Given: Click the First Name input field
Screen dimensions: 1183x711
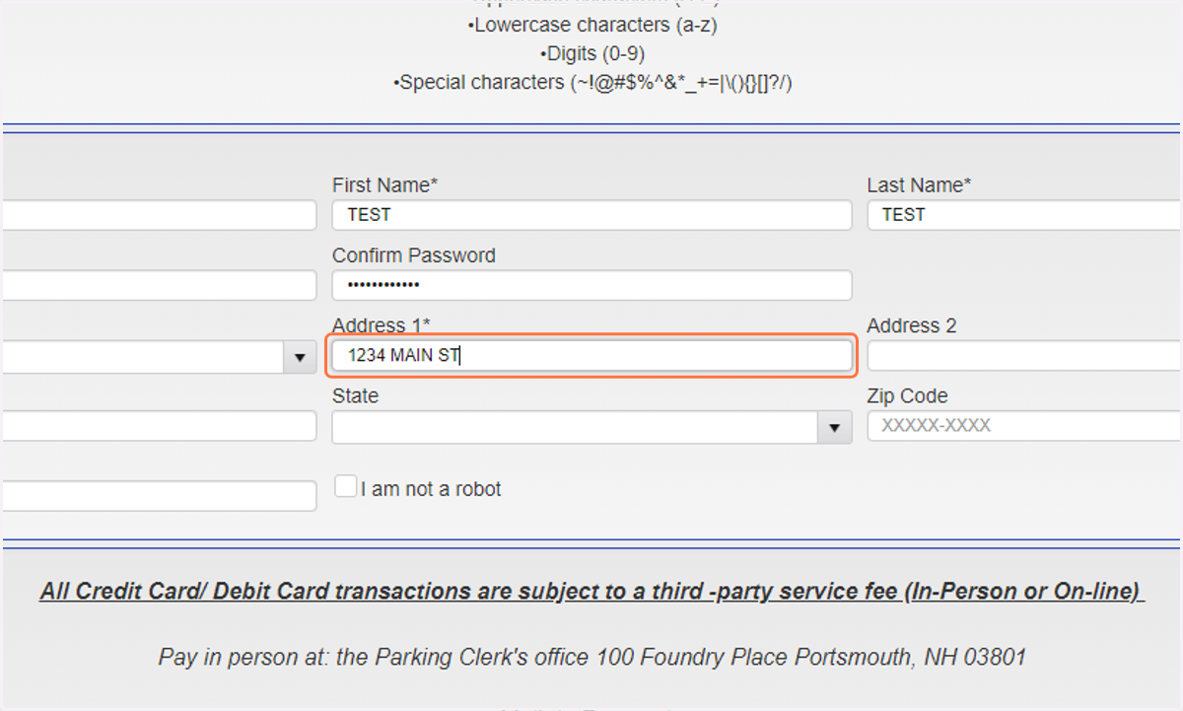Looking at the screenshot, I should coord(591,215).
